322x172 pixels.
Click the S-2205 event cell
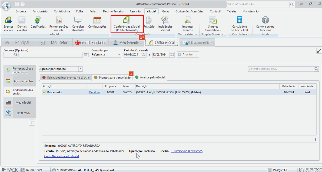127,92
